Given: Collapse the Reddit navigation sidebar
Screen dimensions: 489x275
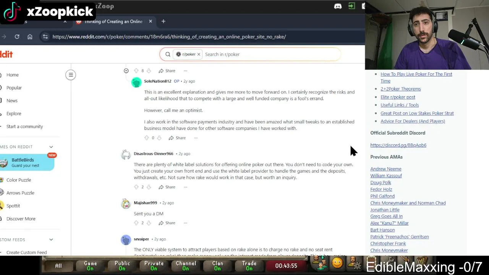Looking at the screenshot, I should pyautogui.click(x=71, y=75).
